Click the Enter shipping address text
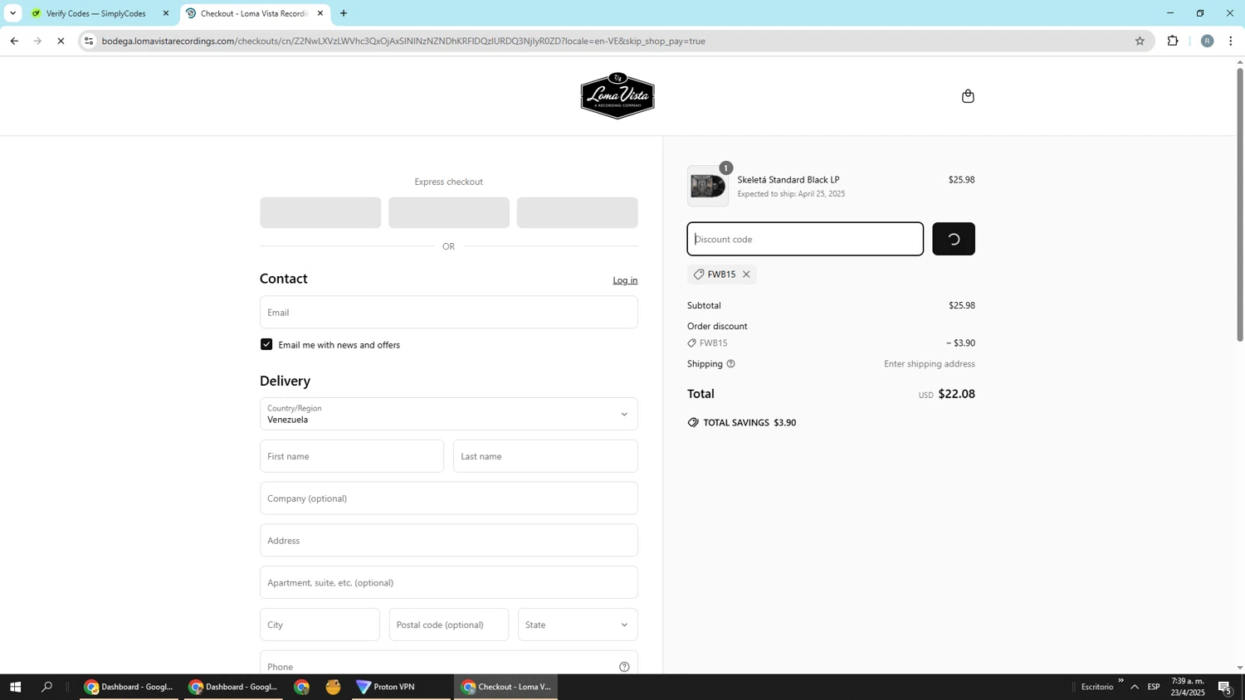The image size is (1245, 700). (930, 364)
